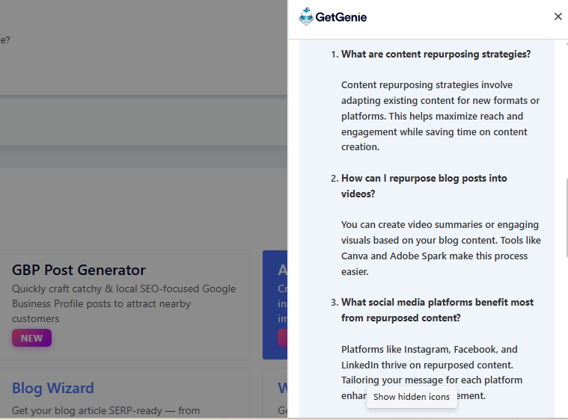The image size is (568, 420).
Task: Click the Canva and Adobe Spark answer paragraph
Action: tap(441, 248)
